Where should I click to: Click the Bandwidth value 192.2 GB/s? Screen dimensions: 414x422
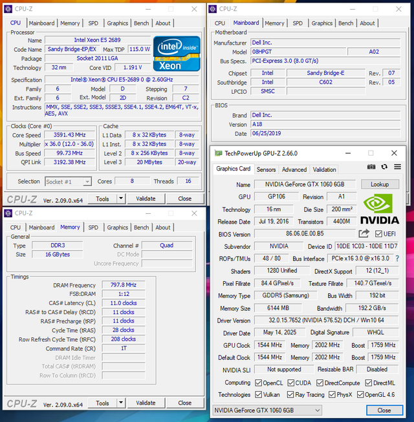372,308
